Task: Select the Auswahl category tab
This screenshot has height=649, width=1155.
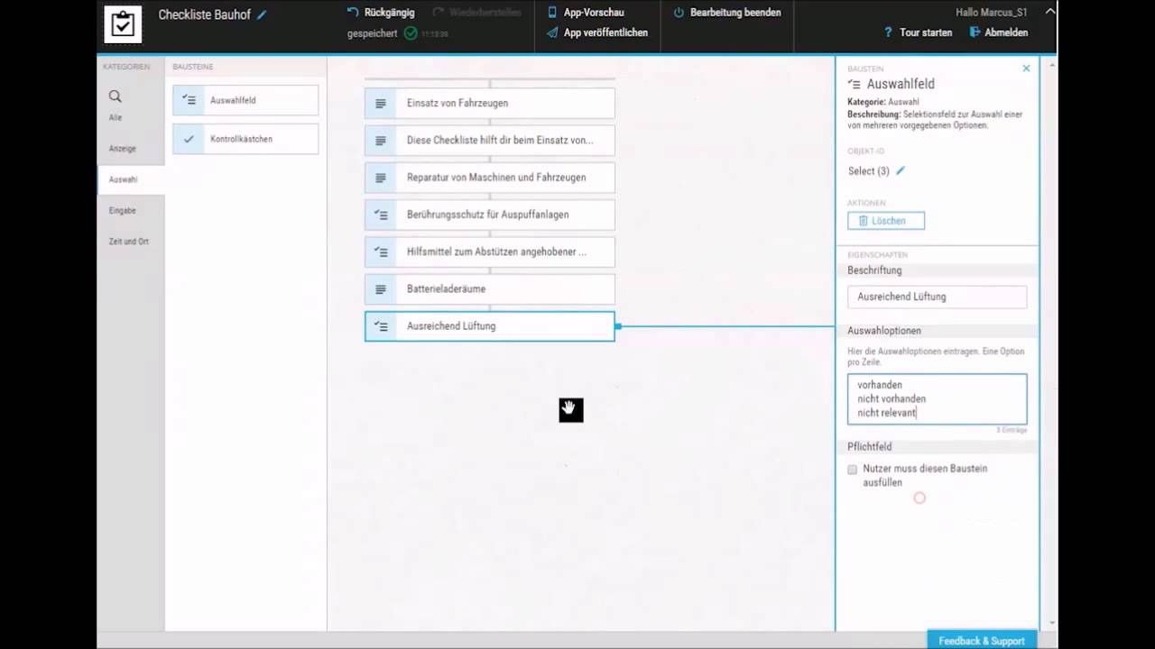Action: (x=131, y=179)
